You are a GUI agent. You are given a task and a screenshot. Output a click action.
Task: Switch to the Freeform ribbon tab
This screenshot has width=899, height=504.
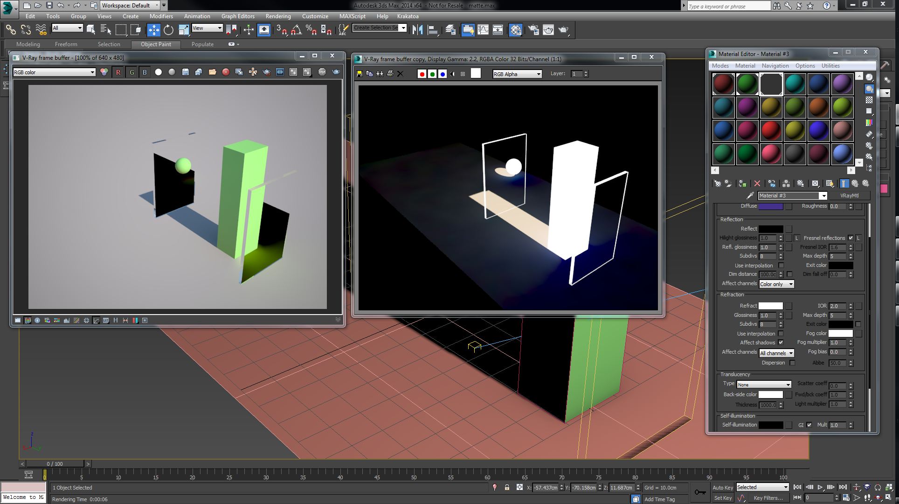coord(66,44)
